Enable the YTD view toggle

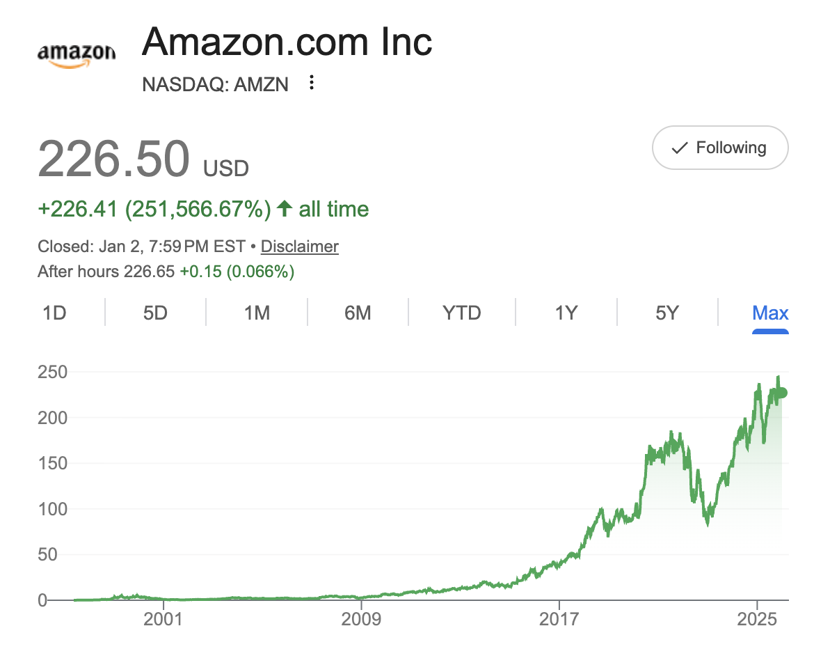click(x=461, y=313)
